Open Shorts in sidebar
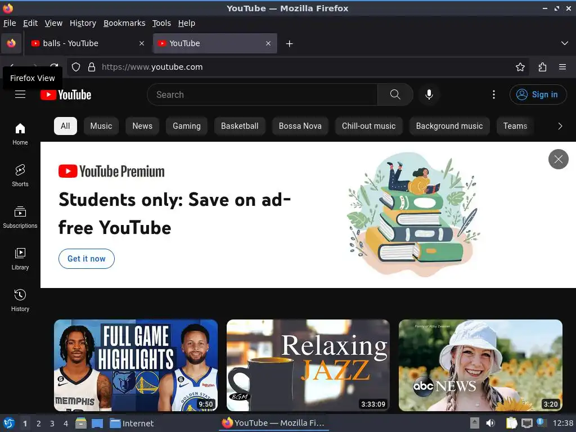The width and height of the screenshot is (576, 432). 20,175
